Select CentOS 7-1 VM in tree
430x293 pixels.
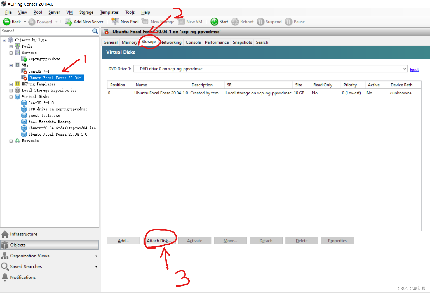click(x=39, y=71)
